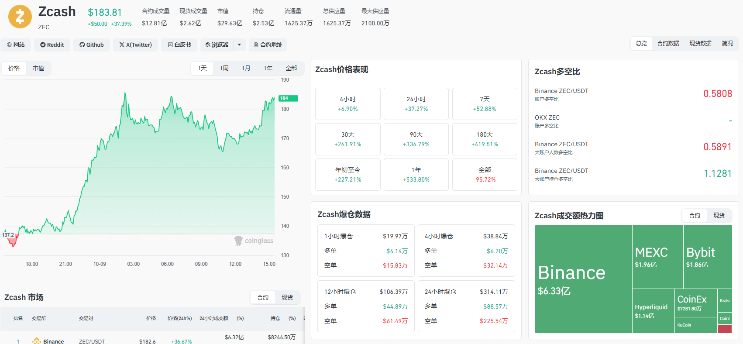Viewport: 743px width, 344px height.
Task: Switch chart to 市值 market cap view
Action: coord(38,68)
